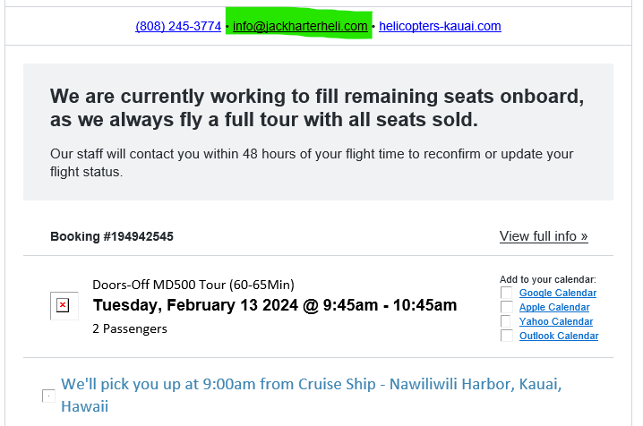Click the image placeholder left of Yahoo Calendar
The width and height of the screenshot is (643, 426).
[x=507, y=321]
